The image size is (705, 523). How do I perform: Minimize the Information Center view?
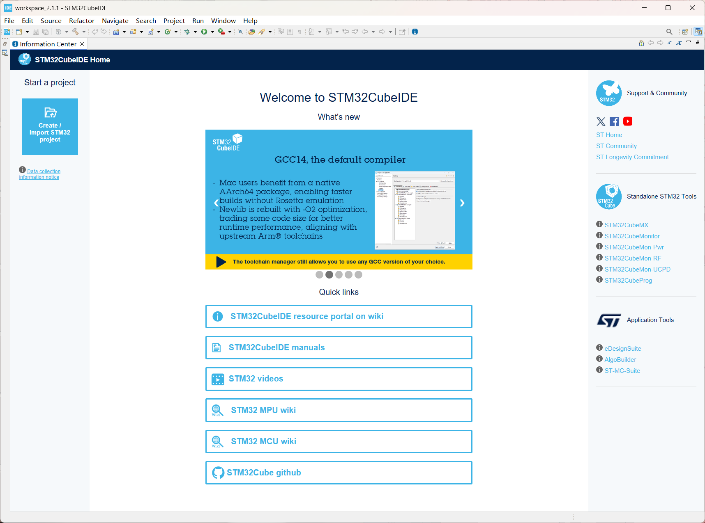click(689, 42)
